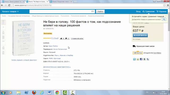Click Chrome taskbar icon
The height and width of the screenshot is (95, 170).
[x=57, y=93]
